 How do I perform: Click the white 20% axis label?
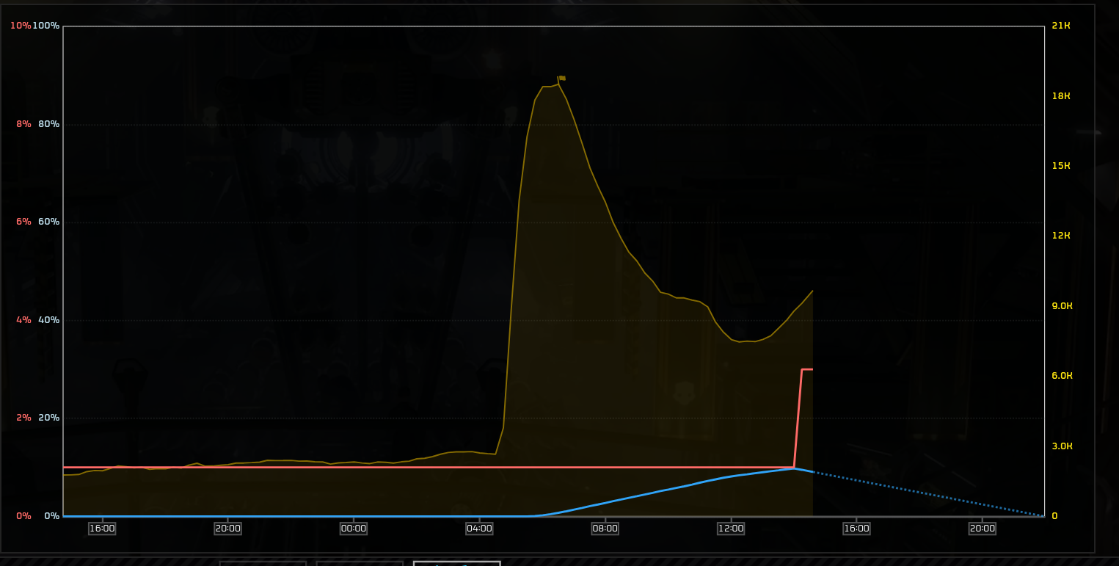click(x=48, y=418)
